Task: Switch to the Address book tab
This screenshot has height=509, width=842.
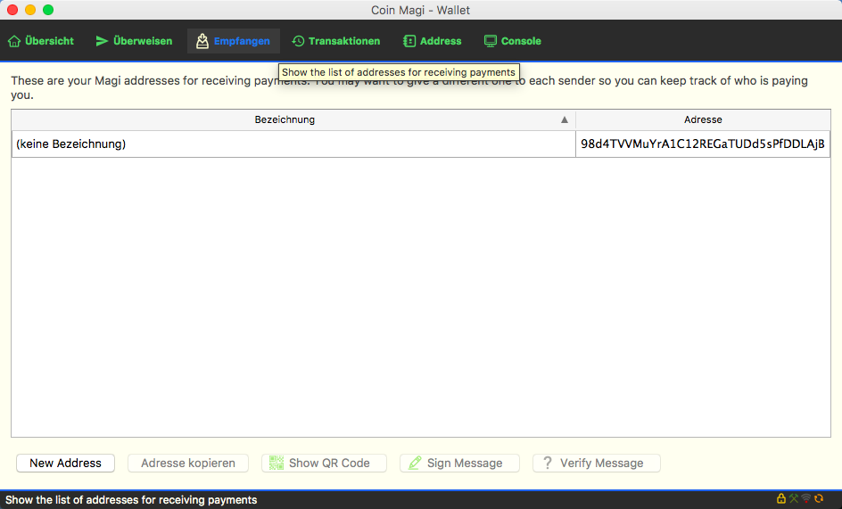Action: click(433, 41)
